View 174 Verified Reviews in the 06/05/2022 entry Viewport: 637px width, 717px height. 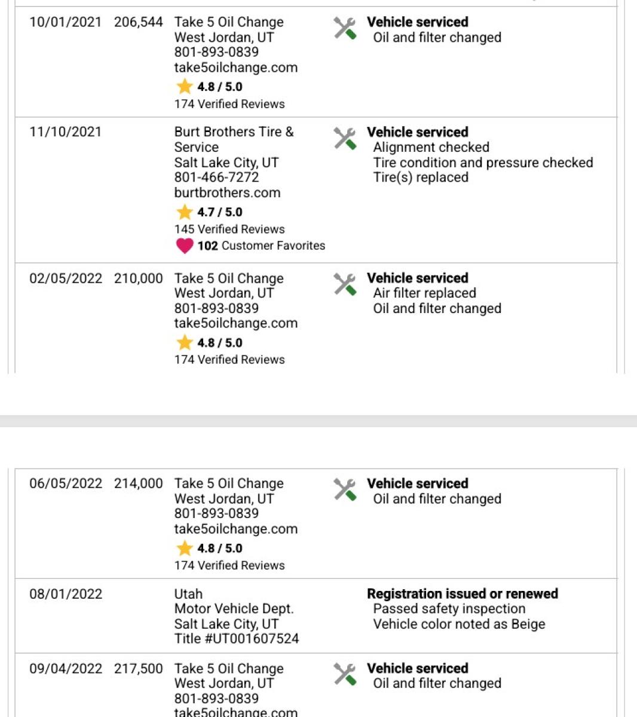coord(229,565)
